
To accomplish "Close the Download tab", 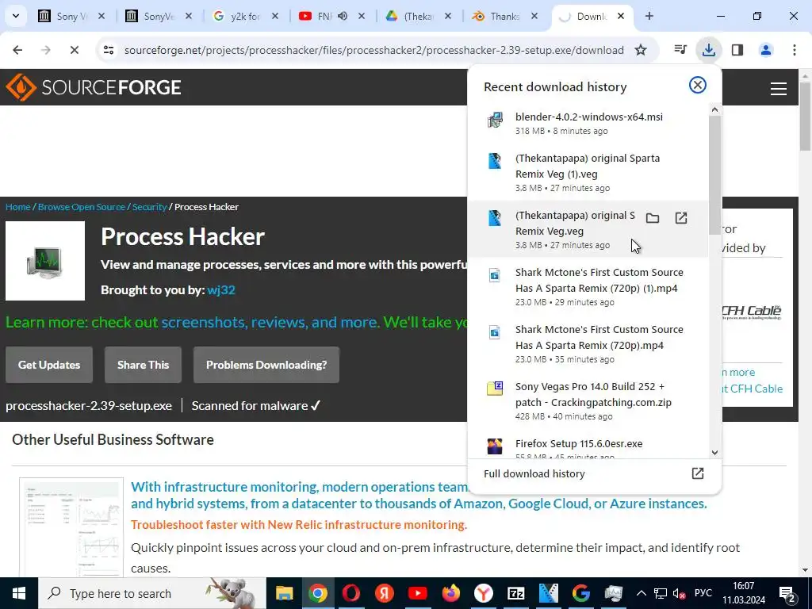I will pos(621,17).
